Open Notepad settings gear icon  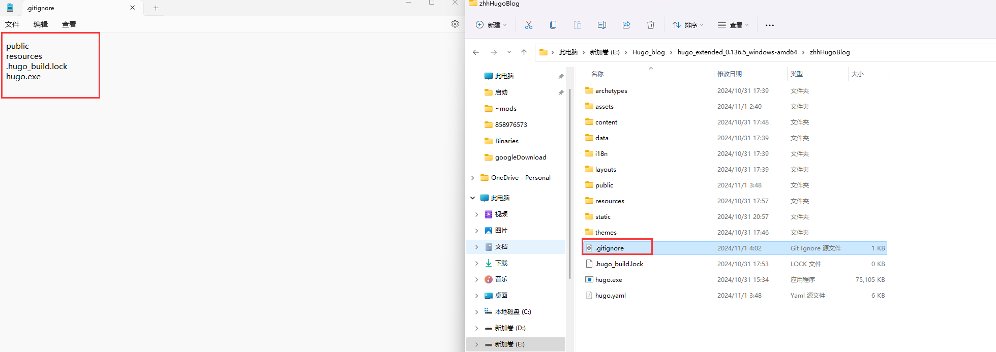(x=455, y=24)
